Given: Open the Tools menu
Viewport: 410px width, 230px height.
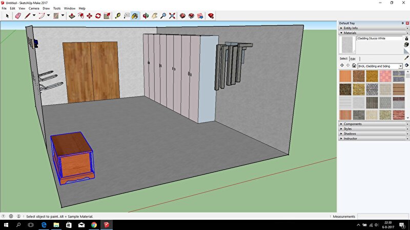Looking at the screenshot, I should (x=57, y=8).
